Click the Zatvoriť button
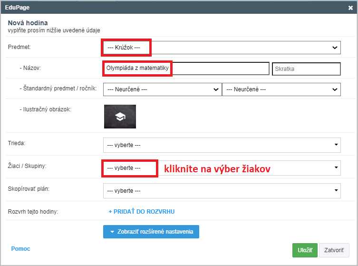This screenshot has height=266, width=358. tap(334, 250)
